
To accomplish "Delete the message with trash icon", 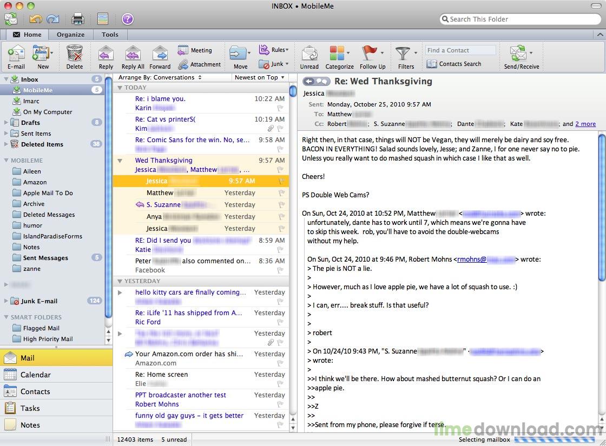I will pos(74,53).
